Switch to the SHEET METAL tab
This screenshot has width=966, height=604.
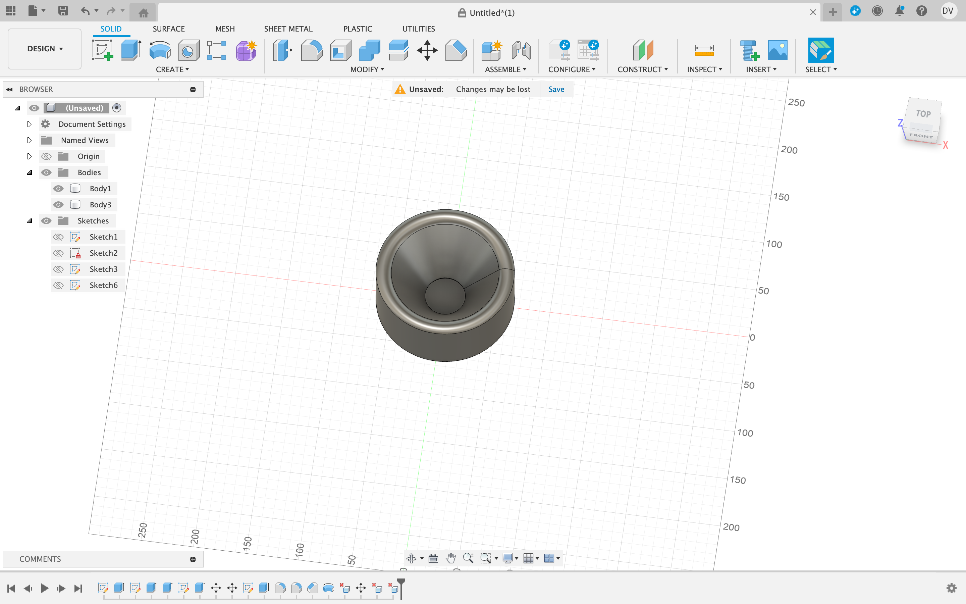pyautogui.click(x=288, y=29)
